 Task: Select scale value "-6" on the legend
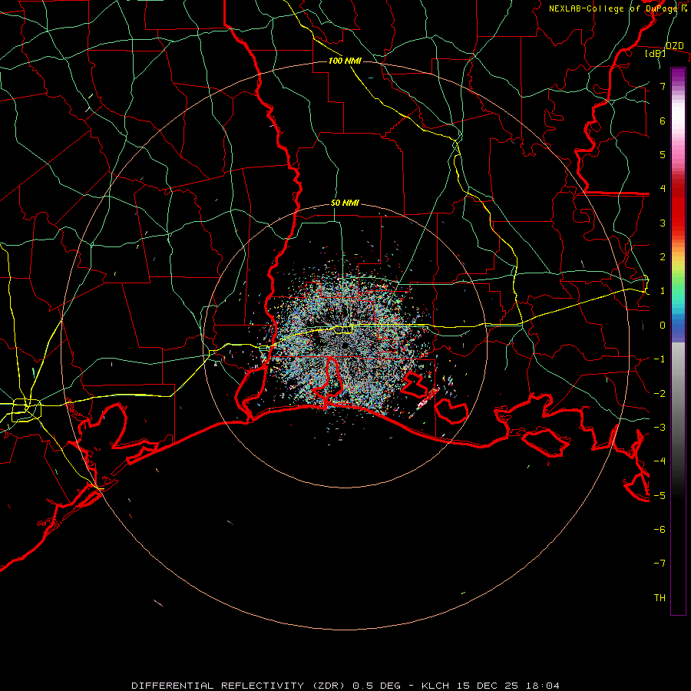(x=660, y=529)
